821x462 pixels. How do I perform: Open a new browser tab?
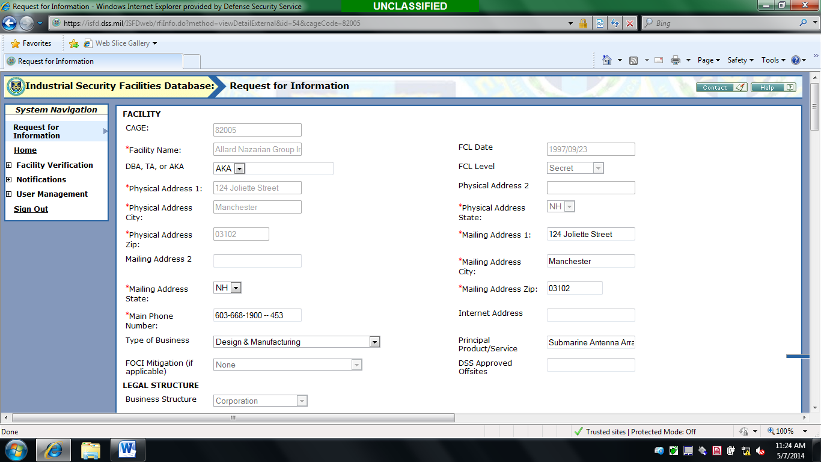(x=192, y=61)
